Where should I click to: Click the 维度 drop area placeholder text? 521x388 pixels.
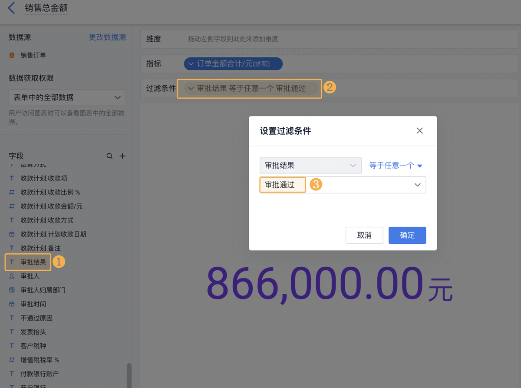pos(233,39)
